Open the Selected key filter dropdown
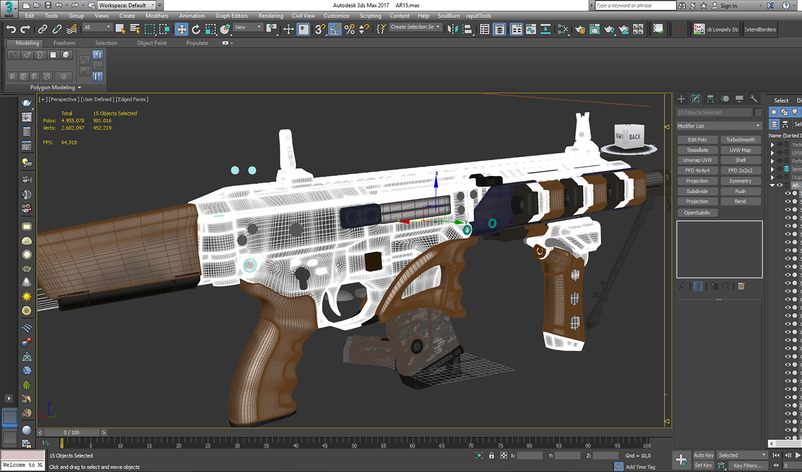 tap(742, 455)
